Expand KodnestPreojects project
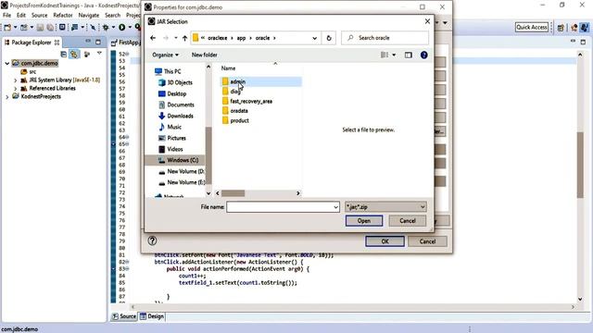This screenshot has height=333, width=593. [7, 96]
